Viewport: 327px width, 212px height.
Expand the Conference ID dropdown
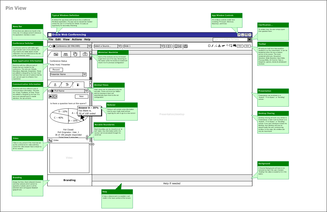[89, 46]
